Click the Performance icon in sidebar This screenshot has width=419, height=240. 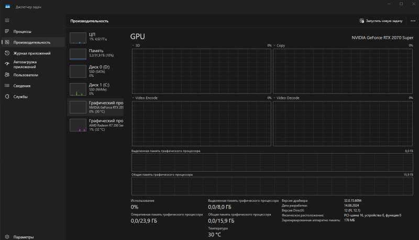pyautogui.click(x=7, y=42)
